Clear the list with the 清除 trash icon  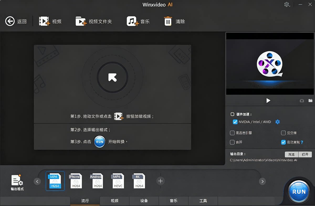click(175, 21)
